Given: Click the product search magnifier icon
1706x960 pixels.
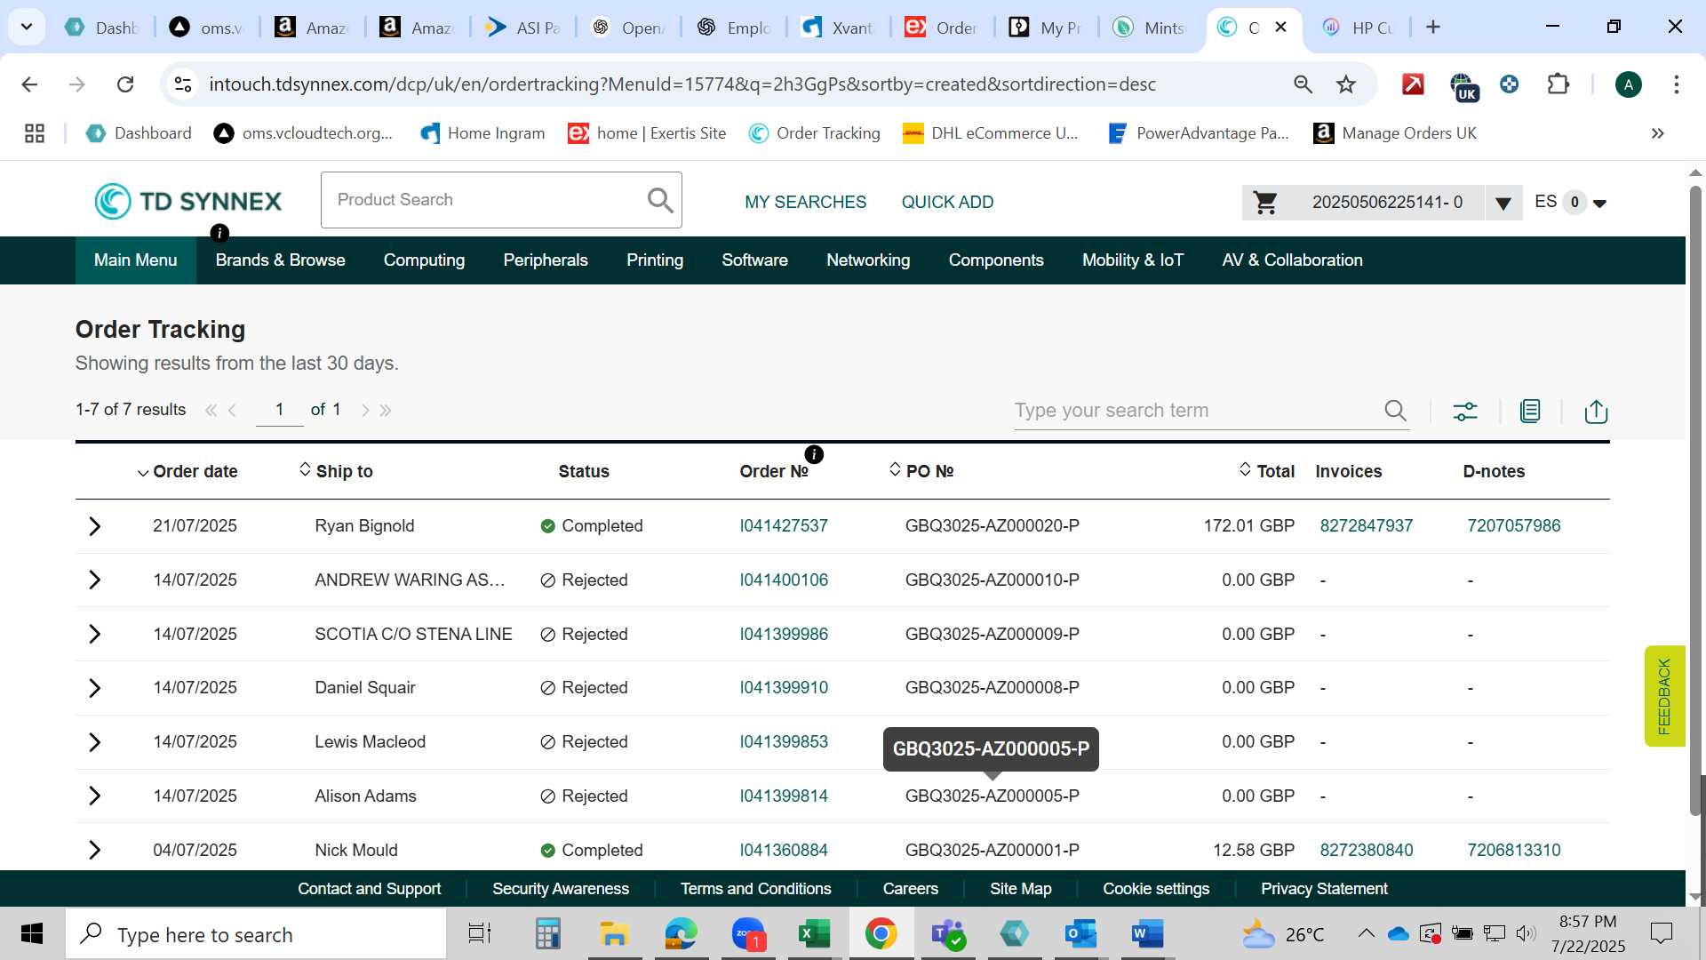Looking at the screenshot, I should click(660, 200).
